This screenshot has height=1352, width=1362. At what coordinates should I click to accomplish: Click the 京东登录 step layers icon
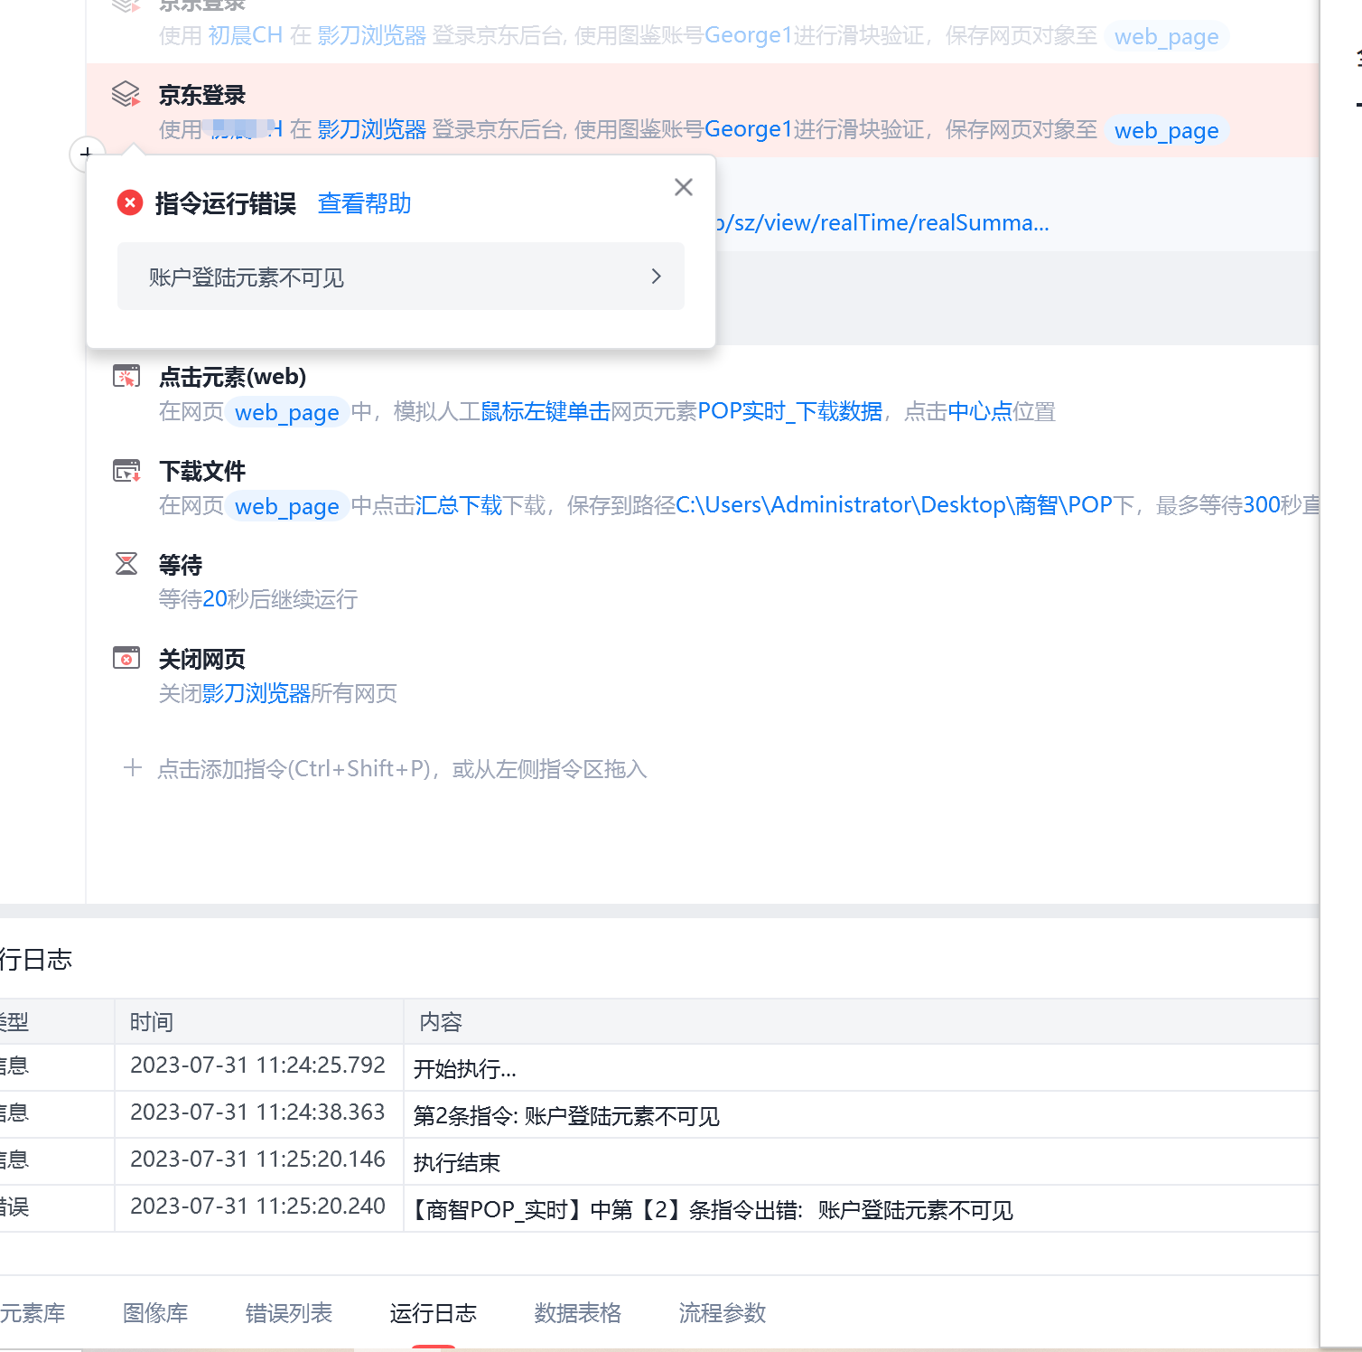click(x=126, y=94)
